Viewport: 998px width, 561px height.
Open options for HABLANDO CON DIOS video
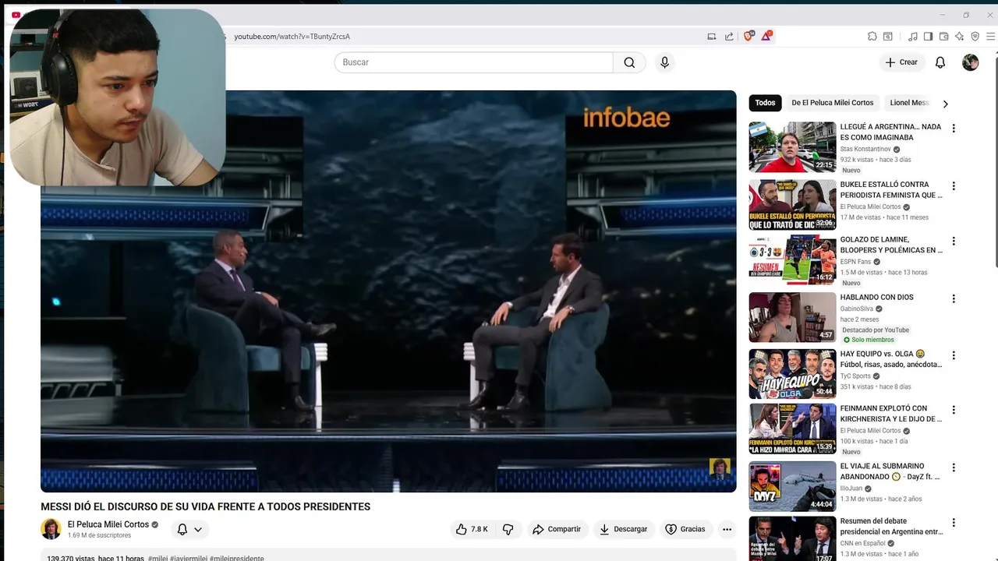pyautogui.click(x=953, y=299)
